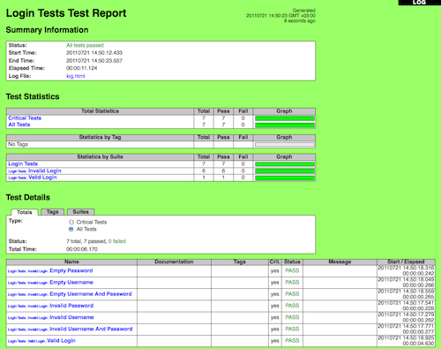Click Valid Login total count '1'
The image size is (441, 349).
pos(204,178)
